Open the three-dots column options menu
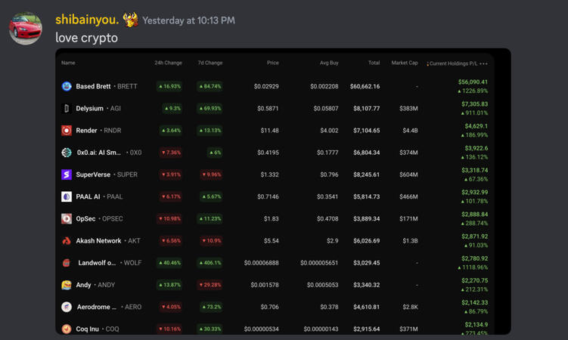The image size is (568, 340). click(483, 63)
